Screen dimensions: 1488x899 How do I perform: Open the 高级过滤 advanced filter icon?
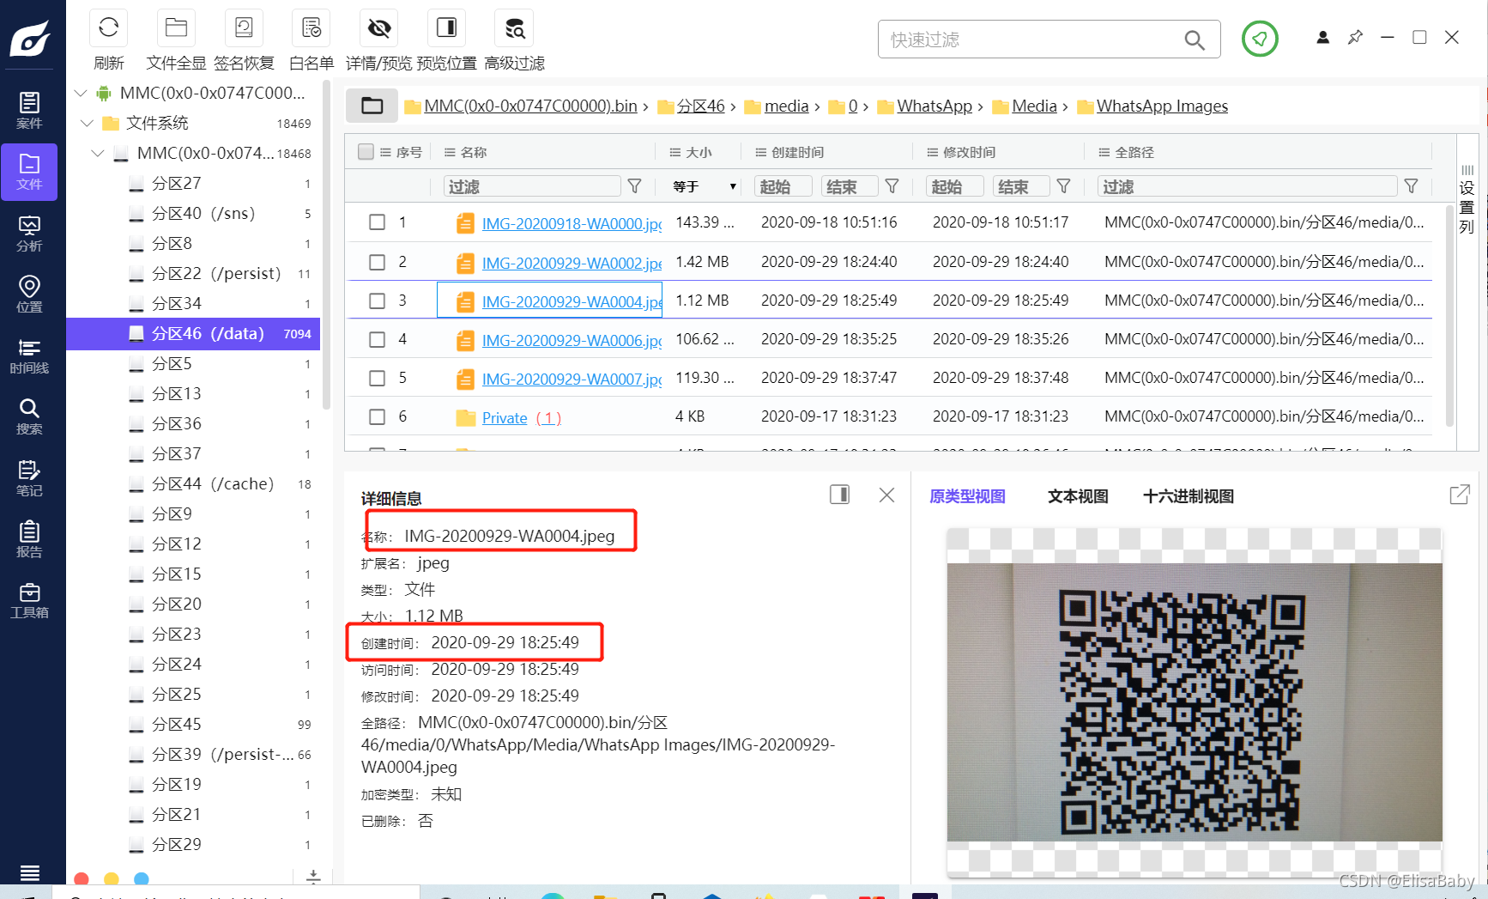click(x=514, y=28)
